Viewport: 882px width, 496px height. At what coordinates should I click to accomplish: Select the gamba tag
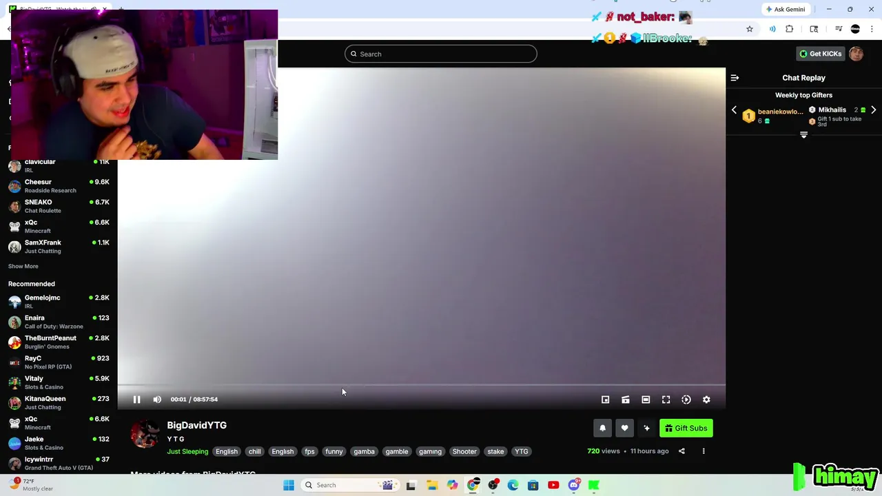364,451
